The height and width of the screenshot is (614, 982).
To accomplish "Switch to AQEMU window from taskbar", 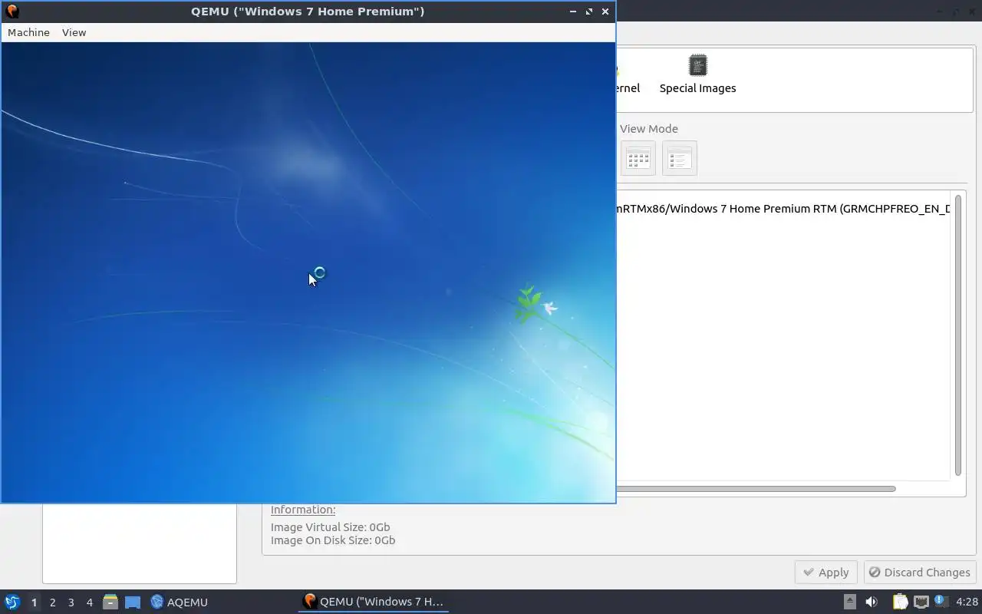I will coord(180,602).
